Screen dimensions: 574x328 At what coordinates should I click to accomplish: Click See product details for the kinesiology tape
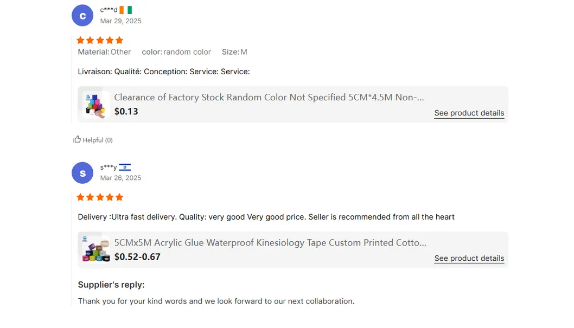click(x=469, y=258)
